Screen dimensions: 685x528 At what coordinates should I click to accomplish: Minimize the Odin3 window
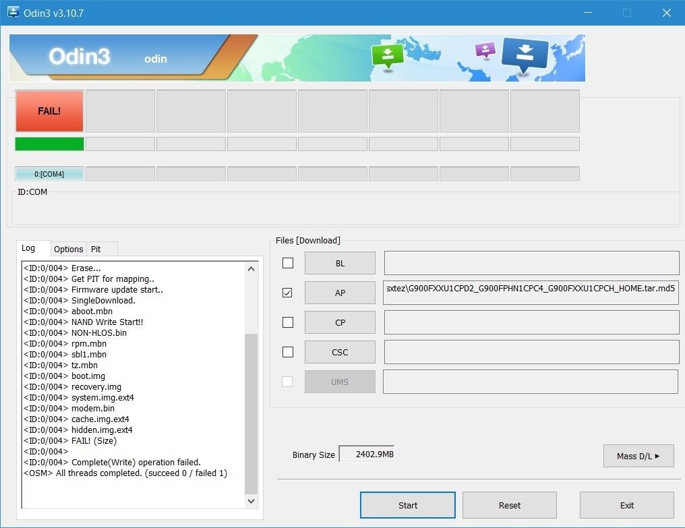[588, 13]
